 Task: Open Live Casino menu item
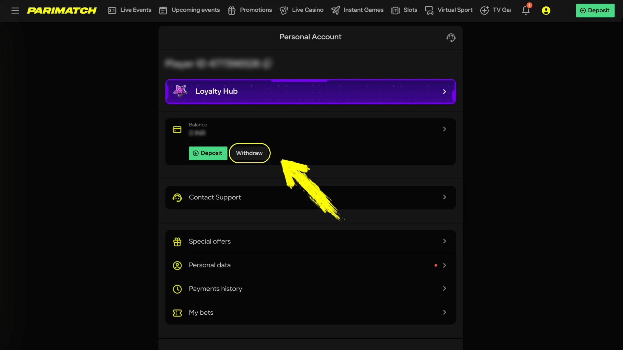click(x=301, y=10)
